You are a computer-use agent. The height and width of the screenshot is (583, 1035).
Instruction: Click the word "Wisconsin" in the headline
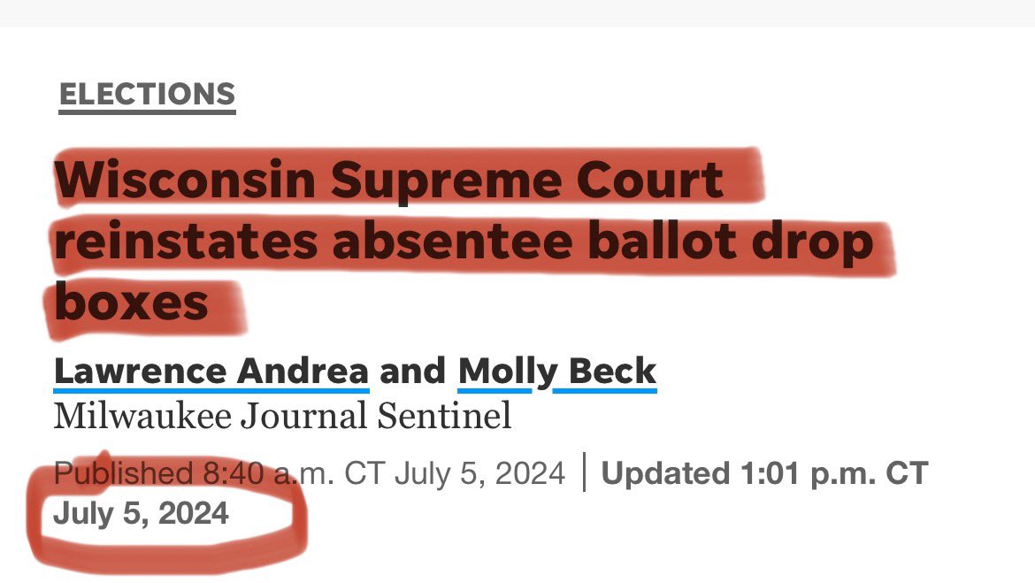tap(185, 181)
